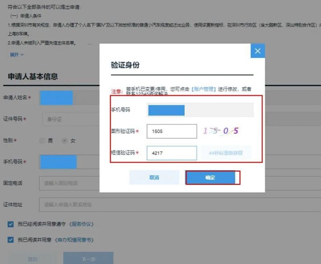The width and height of the screenshot is (321, 264).
Task: Expand the conditions with 展开
Action: point(16,55)
